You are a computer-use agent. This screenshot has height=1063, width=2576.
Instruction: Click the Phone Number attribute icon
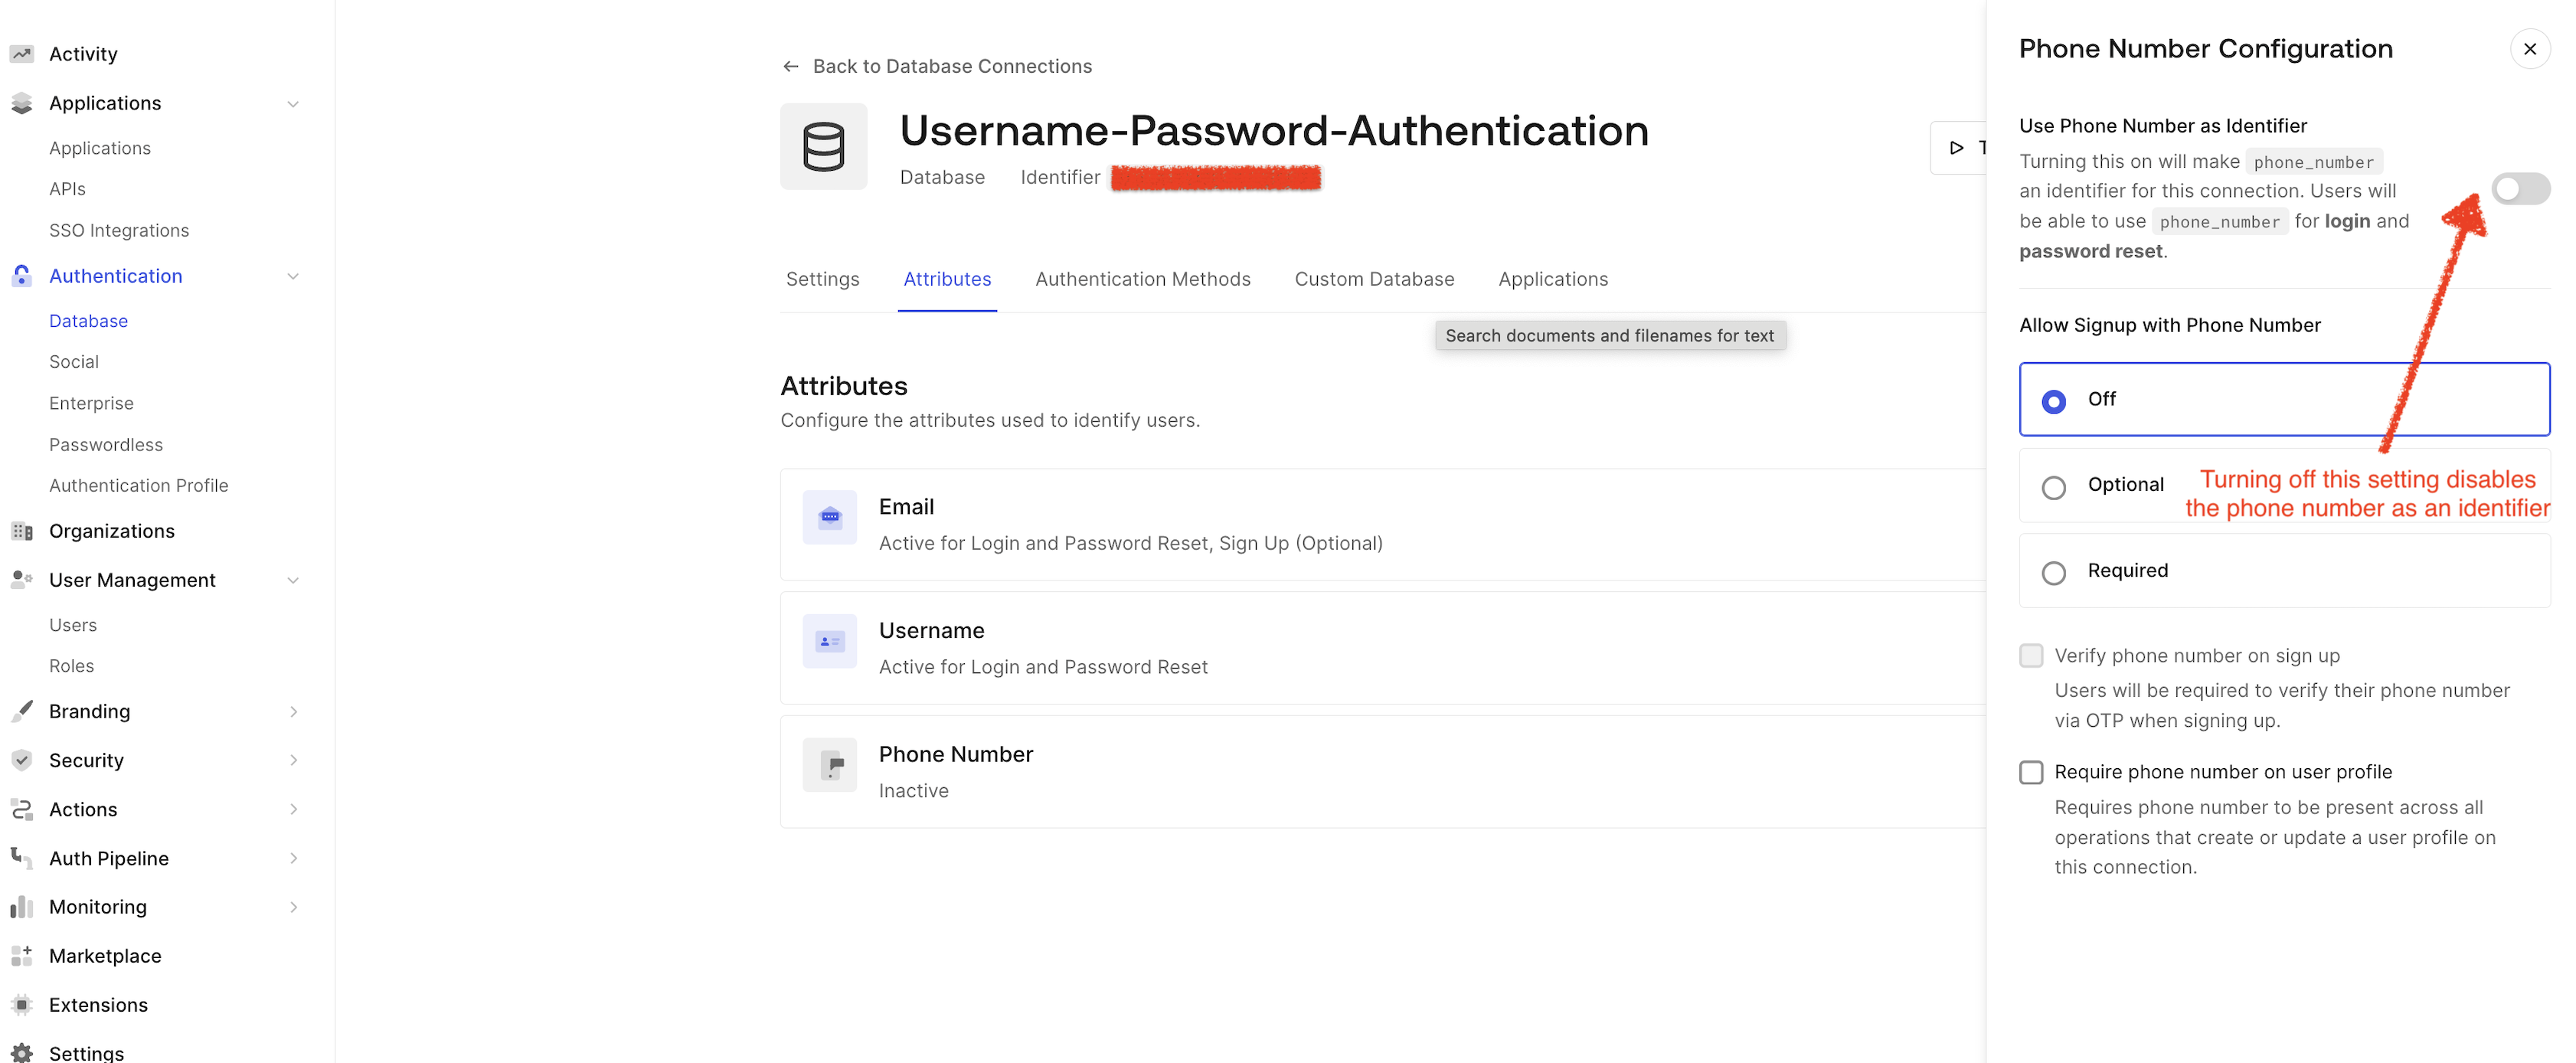coord(830,765)
